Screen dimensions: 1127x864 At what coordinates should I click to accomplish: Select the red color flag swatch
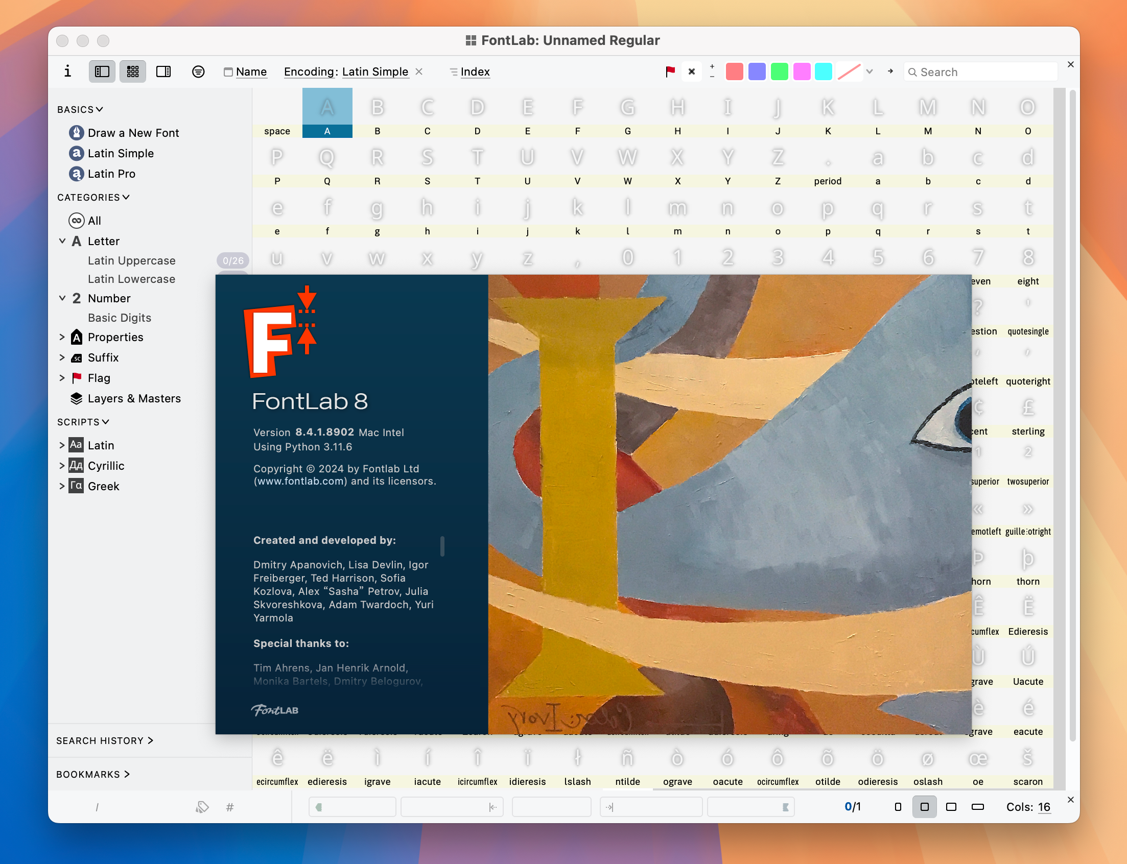pos(735,71)
